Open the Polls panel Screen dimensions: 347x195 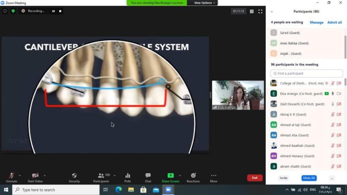point(128,177)
